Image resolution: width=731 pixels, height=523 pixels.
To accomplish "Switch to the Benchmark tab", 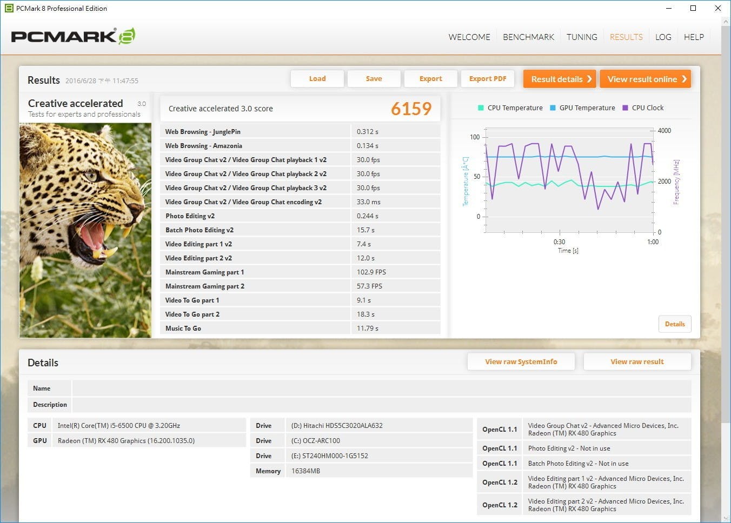I will tap(528, 37).
